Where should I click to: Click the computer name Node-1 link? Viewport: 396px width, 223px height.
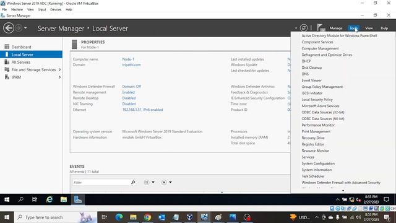tap(128, 59)
